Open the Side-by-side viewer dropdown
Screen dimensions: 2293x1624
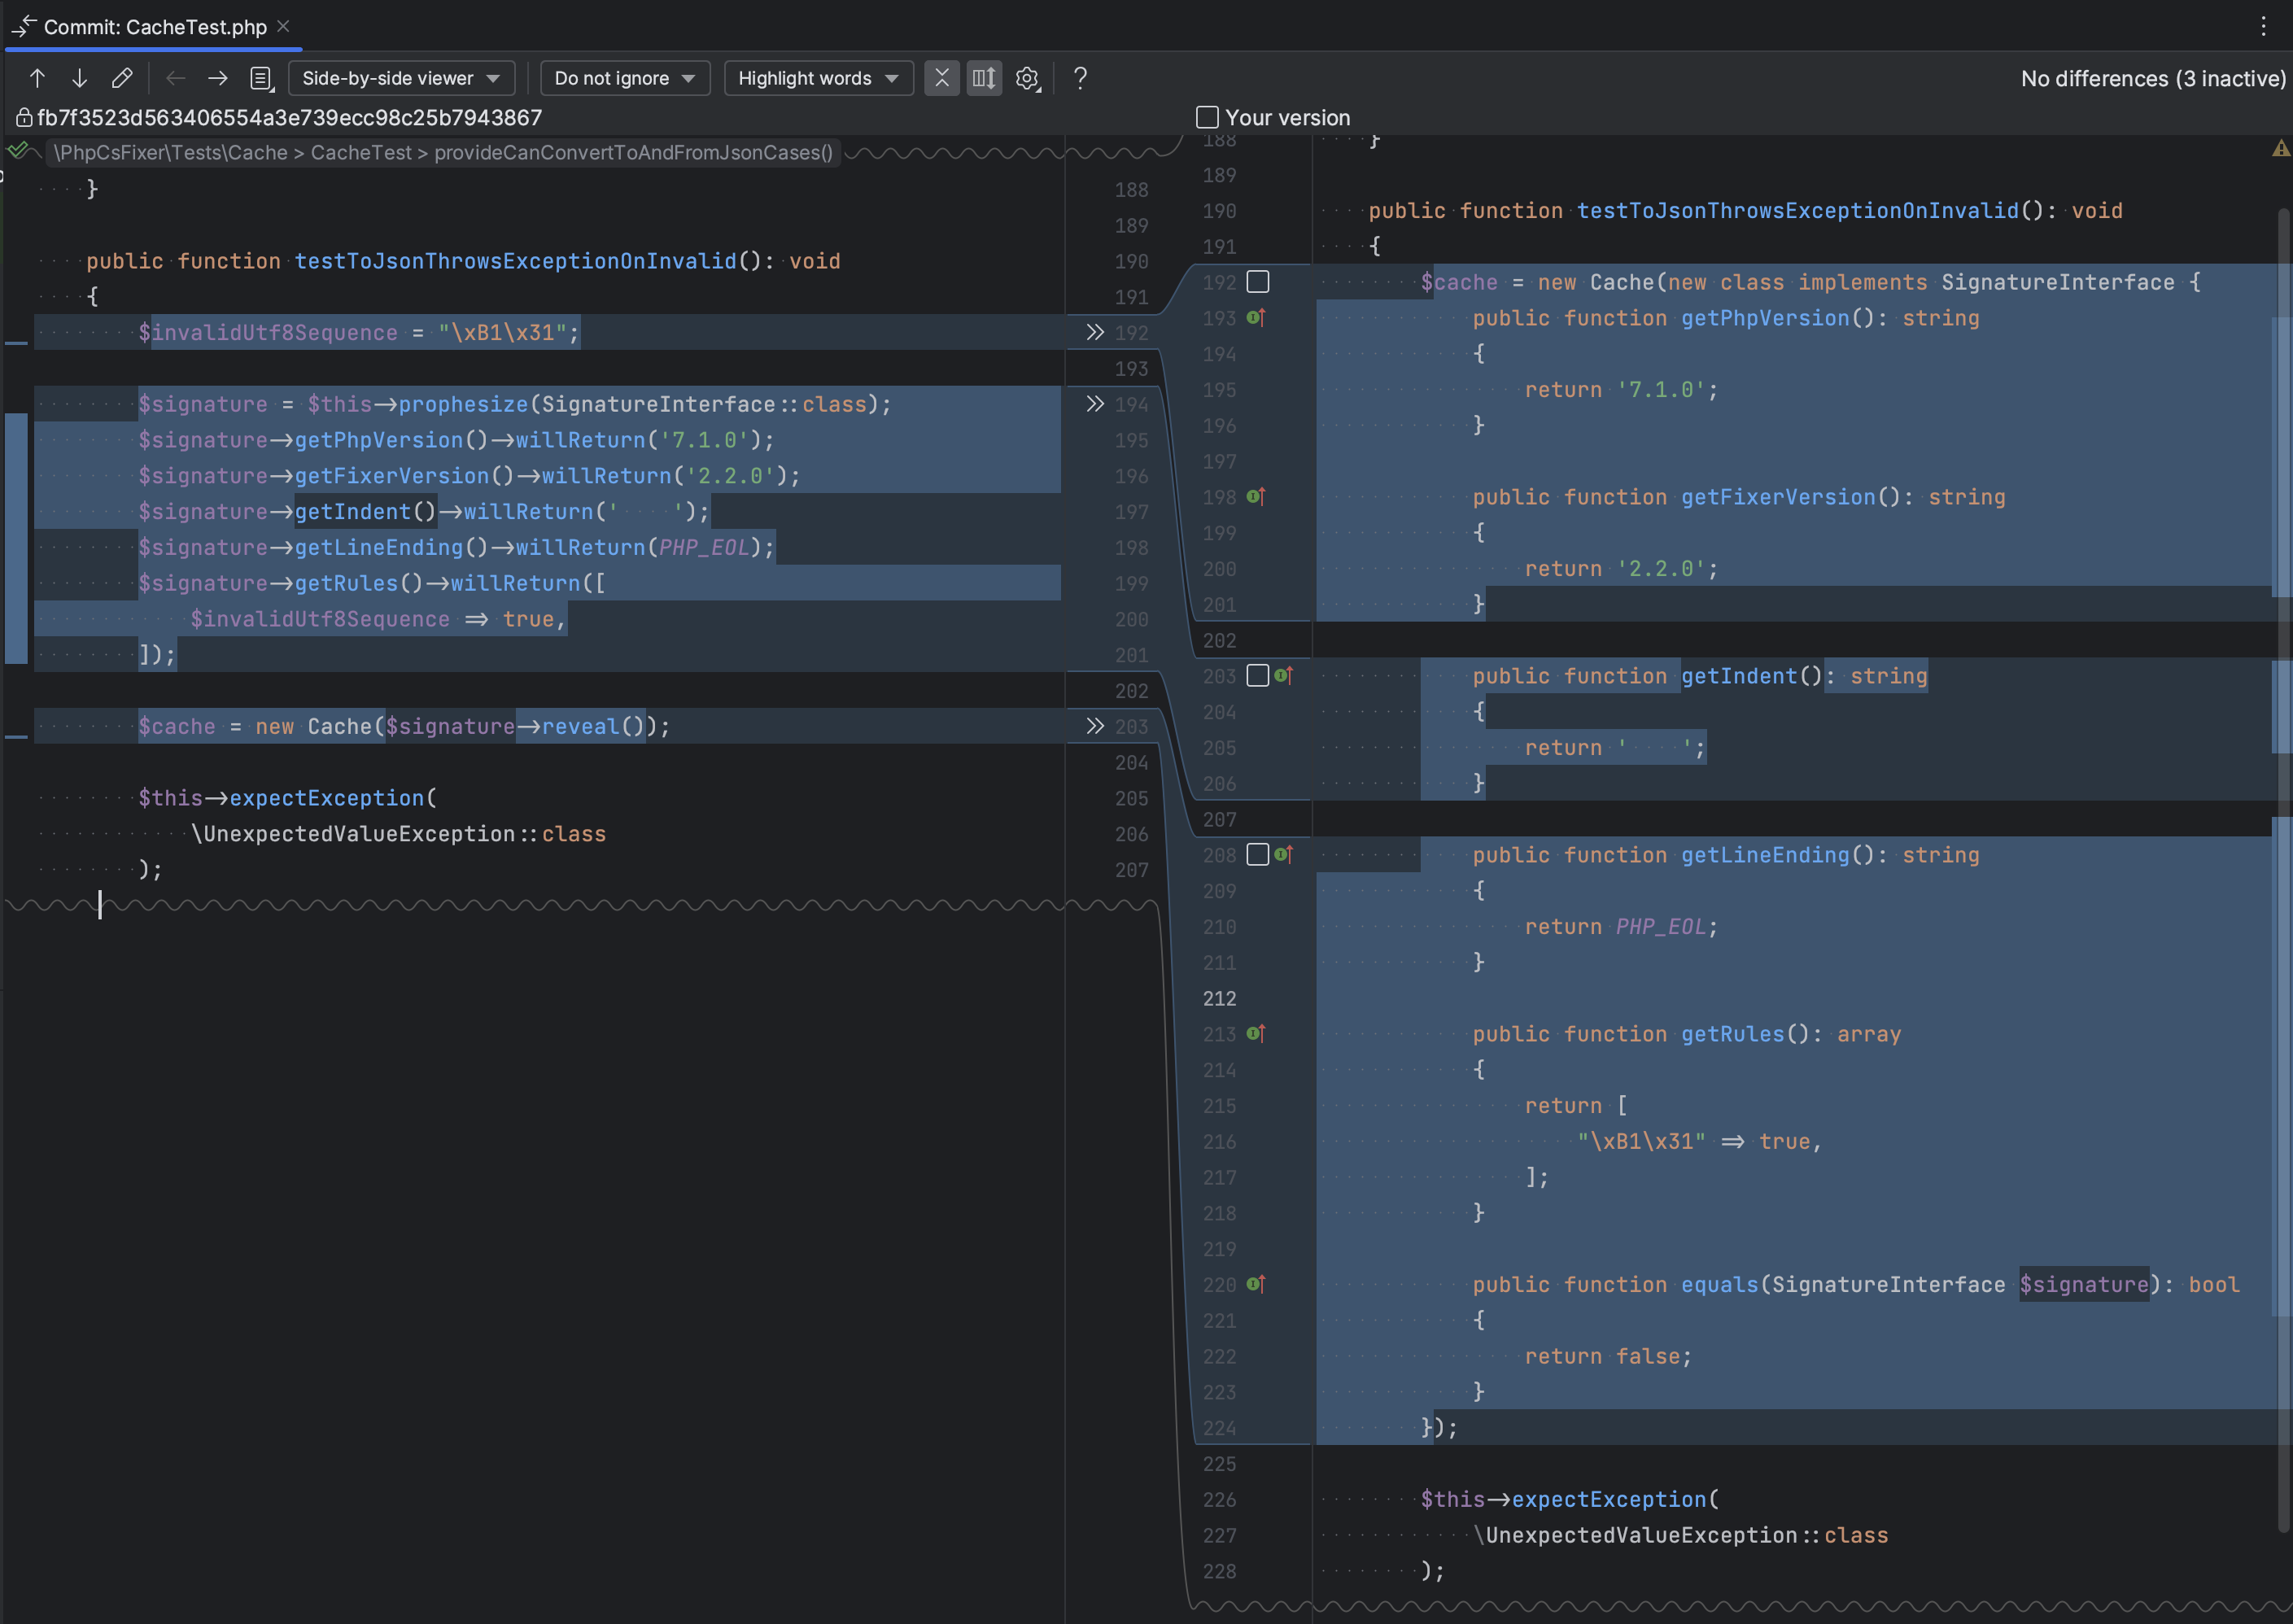click(x=401, y=78)
